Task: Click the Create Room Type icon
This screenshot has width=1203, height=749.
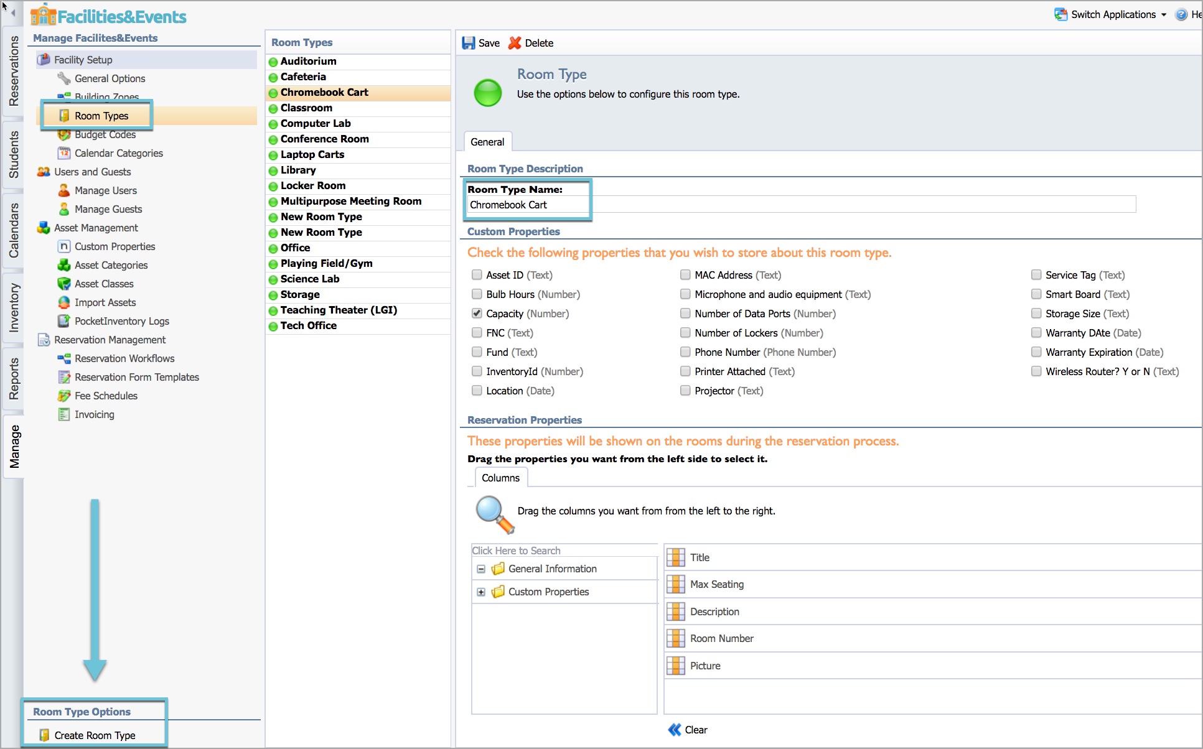Action: (x=44, y=735)
